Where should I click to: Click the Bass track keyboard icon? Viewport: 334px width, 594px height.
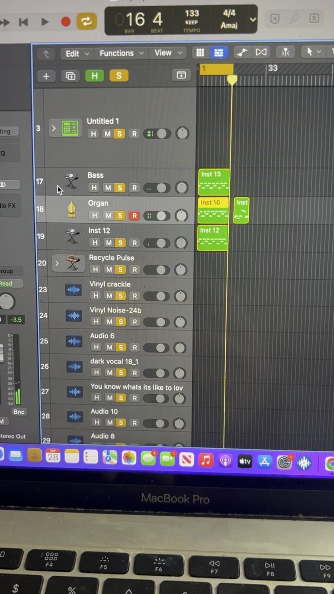point(71,181)
